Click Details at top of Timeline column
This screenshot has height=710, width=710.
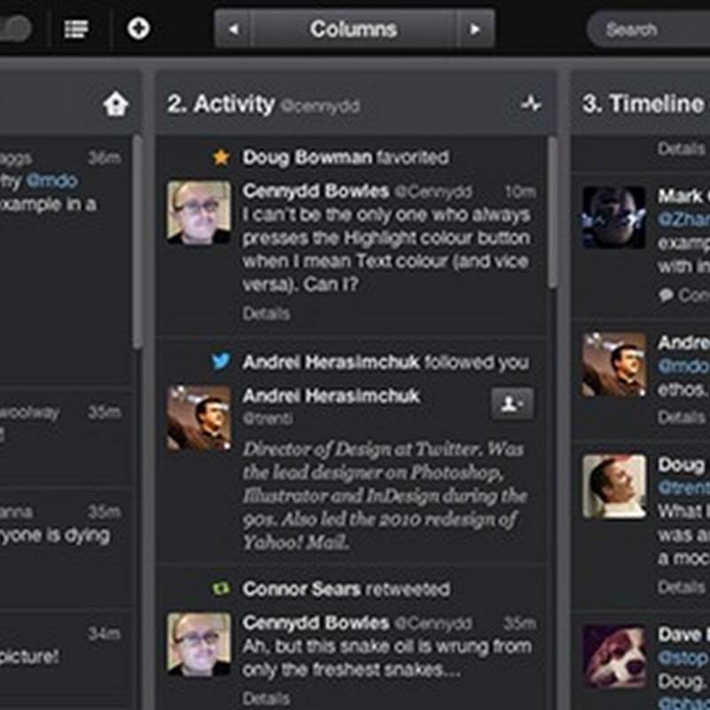tap(682, 148)
